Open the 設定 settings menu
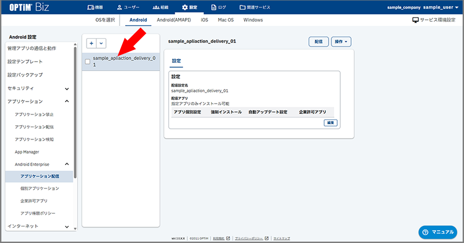The image size is (464, 243). (x=189, y=7)
